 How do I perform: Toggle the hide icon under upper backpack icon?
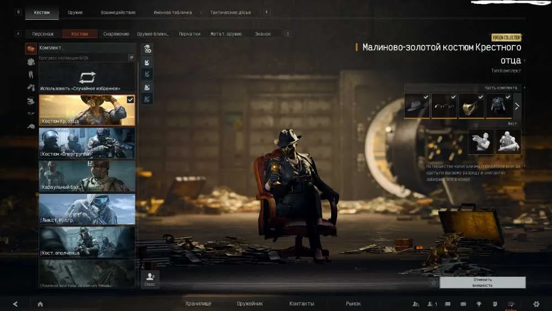pos(147,74)
